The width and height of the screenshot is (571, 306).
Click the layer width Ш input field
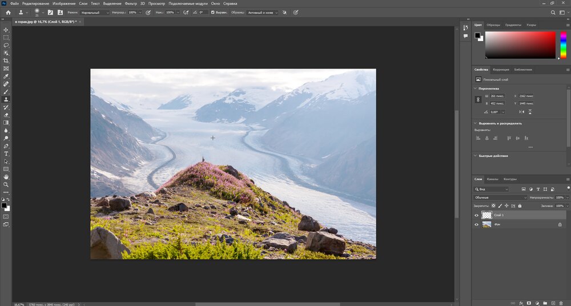(x=497, y=96)
